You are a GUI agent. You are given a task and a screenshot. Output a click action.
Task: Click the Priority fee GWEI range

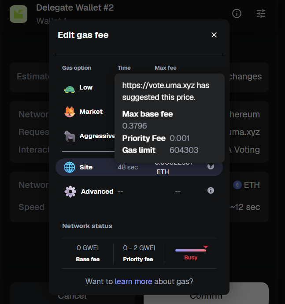139,248
